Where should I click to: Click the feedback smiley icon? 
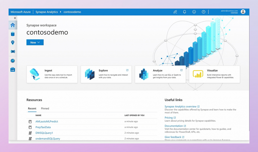pos(194,12)
